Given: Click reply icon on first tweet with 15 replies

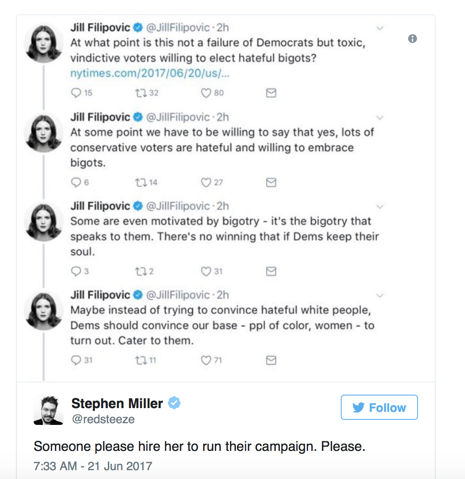Looking at the screenshot, I should (76, 93).
